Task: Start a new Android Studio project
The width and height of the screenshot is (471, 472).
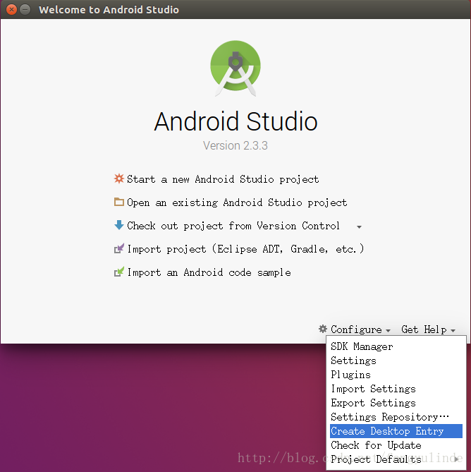Action: 223,179
